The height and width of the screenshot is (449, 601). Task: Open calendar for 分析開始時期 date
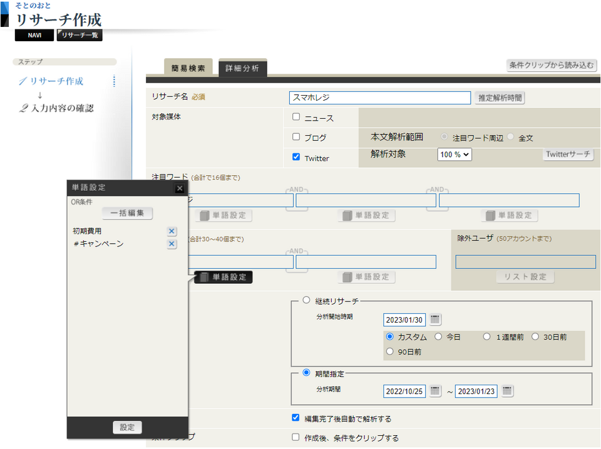[x=435, y=320]
